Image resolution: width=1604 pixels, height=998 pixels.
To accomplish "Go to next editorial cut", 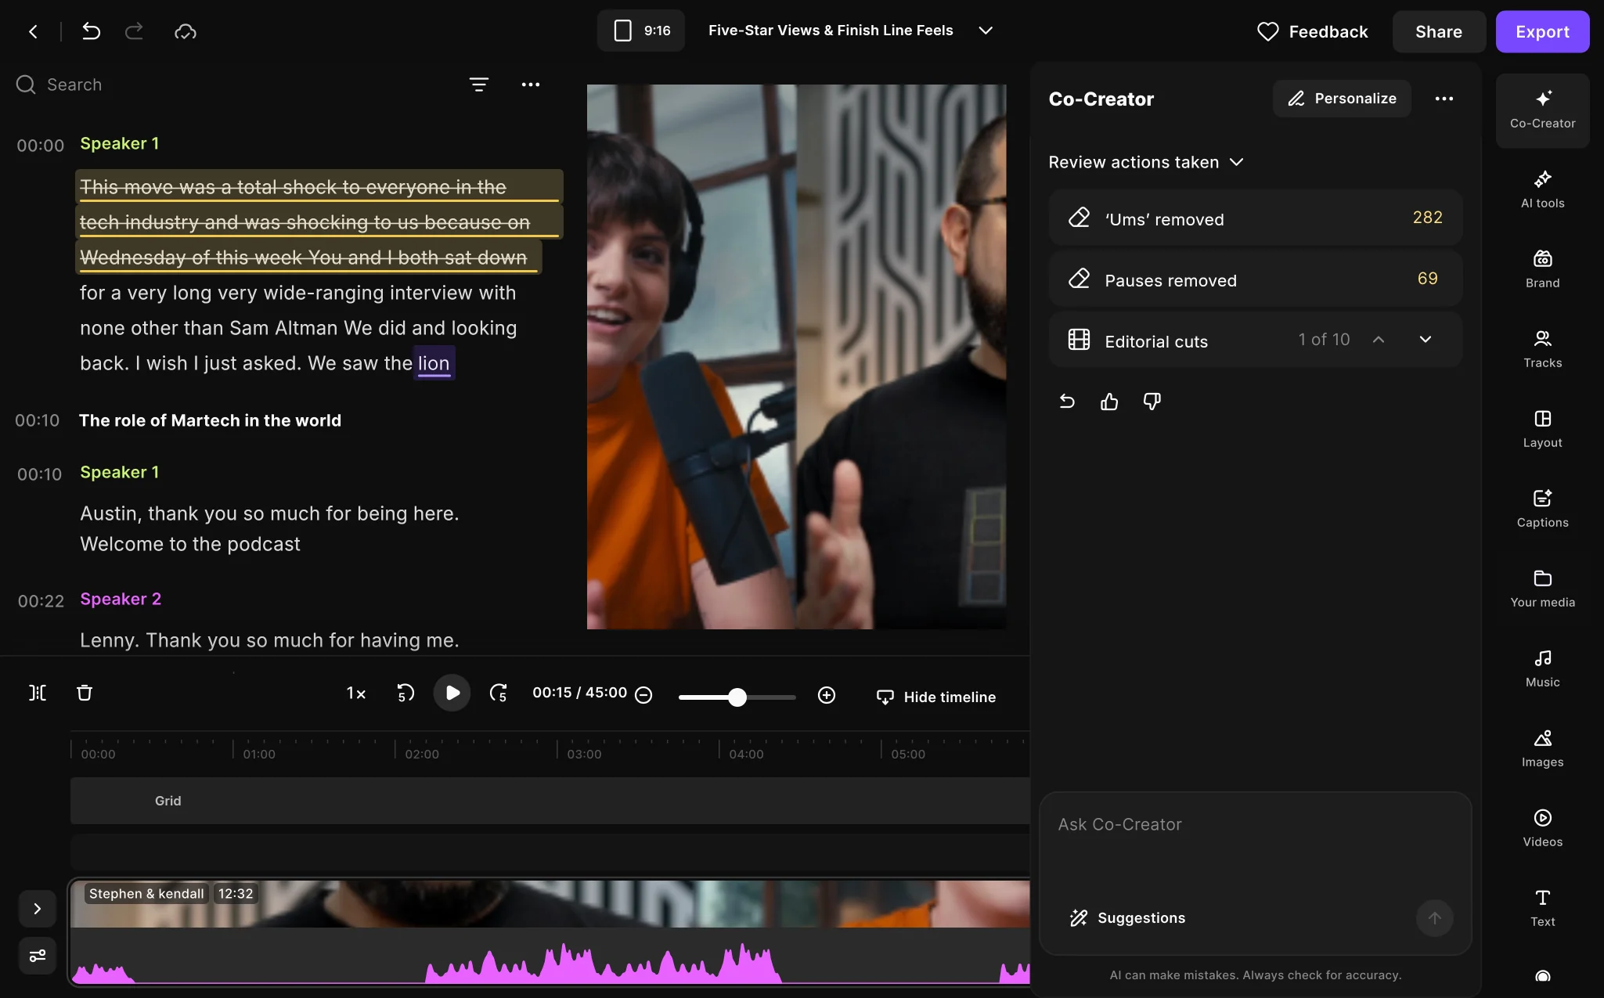I will pyautogui.click(x=1425, y=339).
